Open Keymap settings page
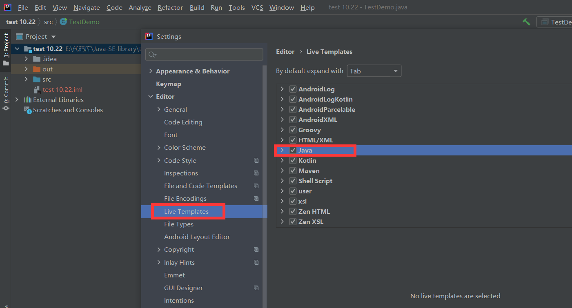 coord(169,84)
